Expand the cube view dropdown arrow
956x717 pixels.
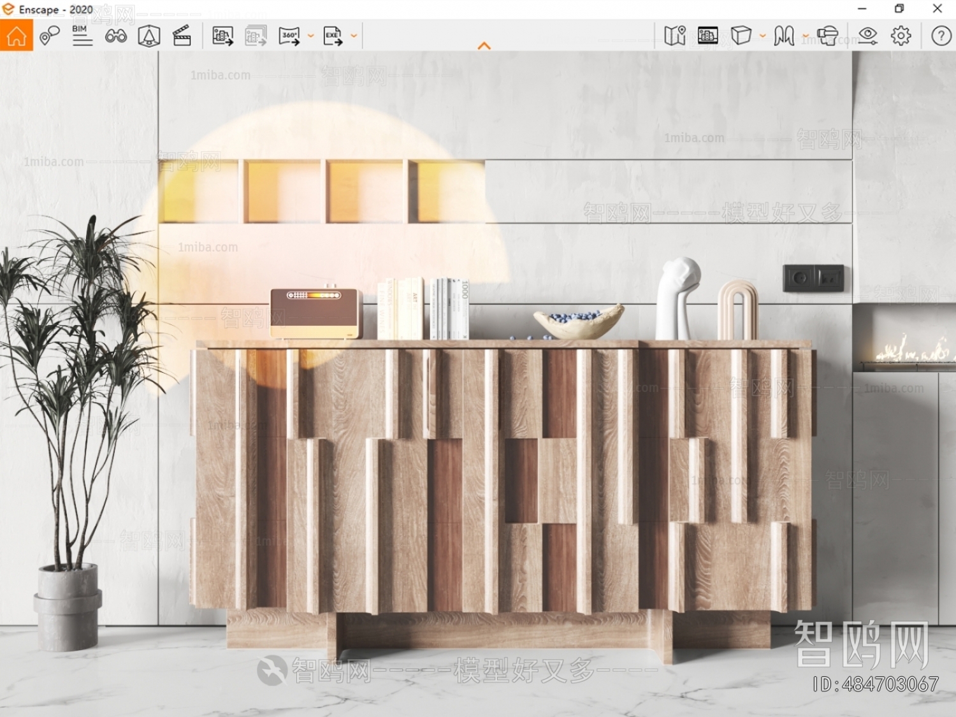tap(763, 36)
